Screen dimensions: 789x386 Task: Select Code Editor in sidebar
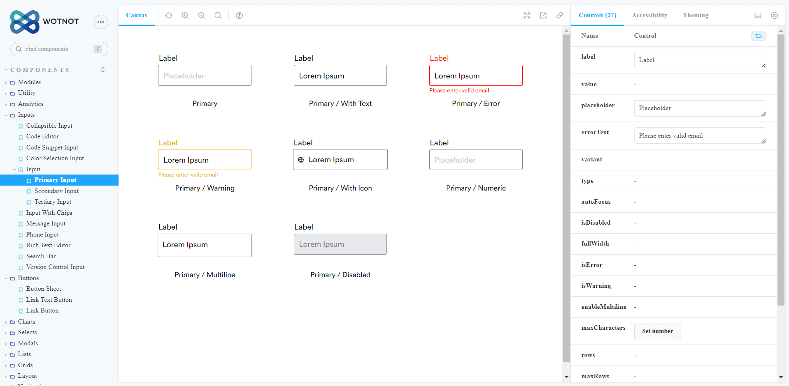(x=42, y=136)
